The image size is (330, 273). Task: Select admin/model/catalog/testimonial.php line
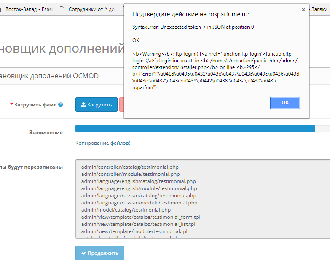click(x=126, y=210)
